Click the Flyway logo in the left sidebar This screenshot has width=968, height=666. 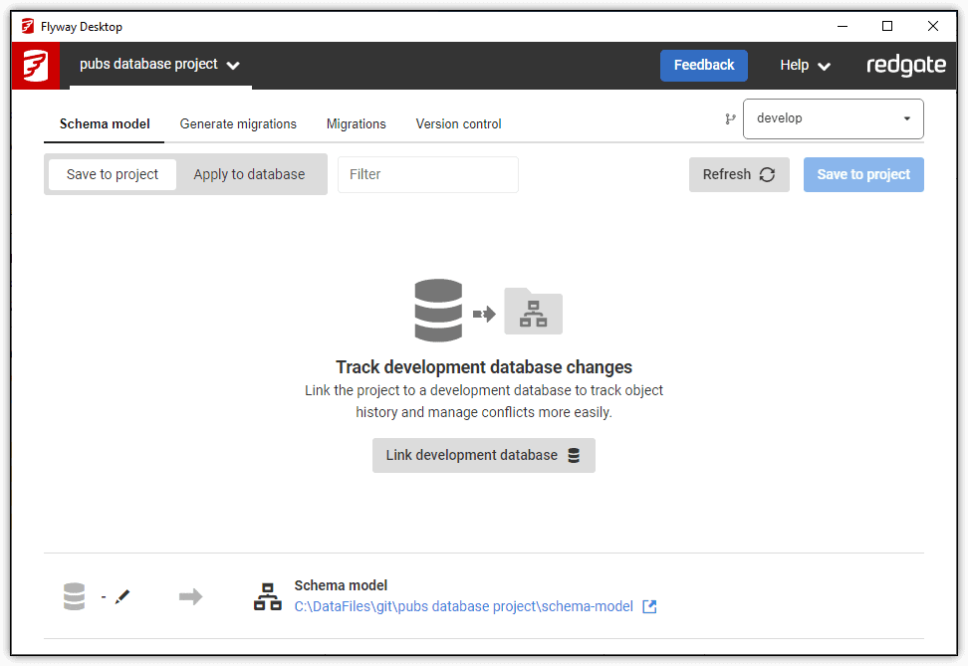(x=35, y=65)
